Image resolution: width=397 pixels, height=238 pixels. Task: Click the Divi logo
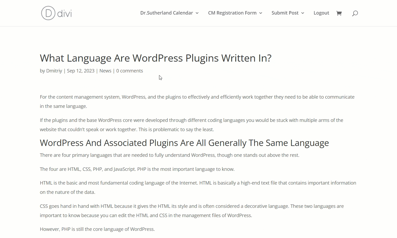tap(56, 13)
